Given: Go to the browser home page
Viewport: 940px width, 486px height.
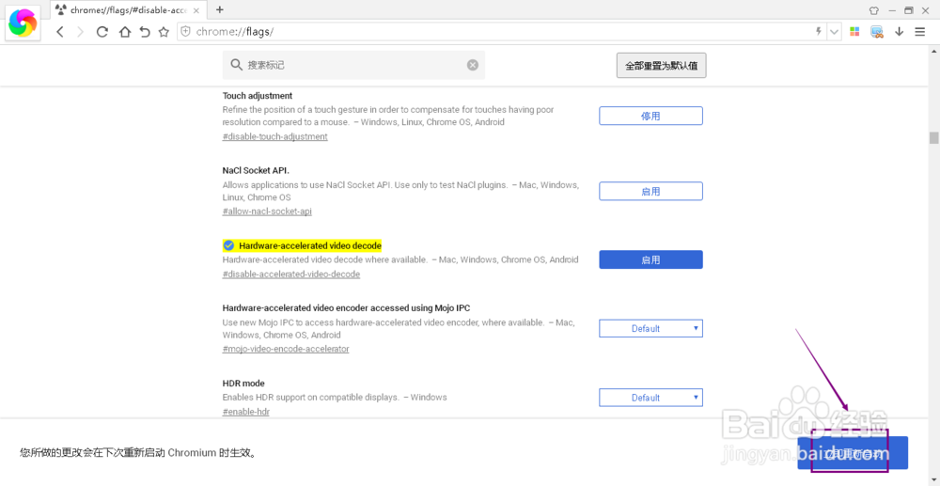Looking at the screenshot, I should (124, 32).
